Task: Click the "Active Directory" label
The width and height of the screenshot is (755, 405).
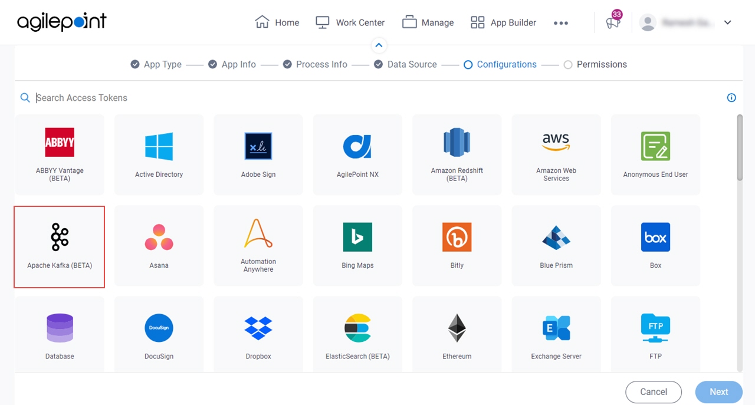Action: pyautogui.click(x=159, y=174)
